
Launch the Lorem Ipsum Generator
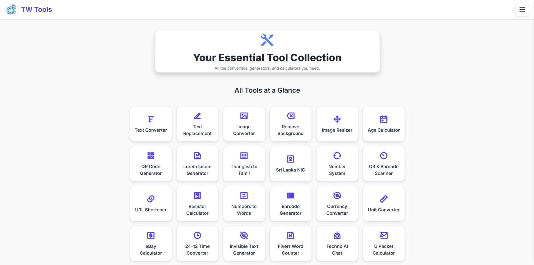coord(197,164)
